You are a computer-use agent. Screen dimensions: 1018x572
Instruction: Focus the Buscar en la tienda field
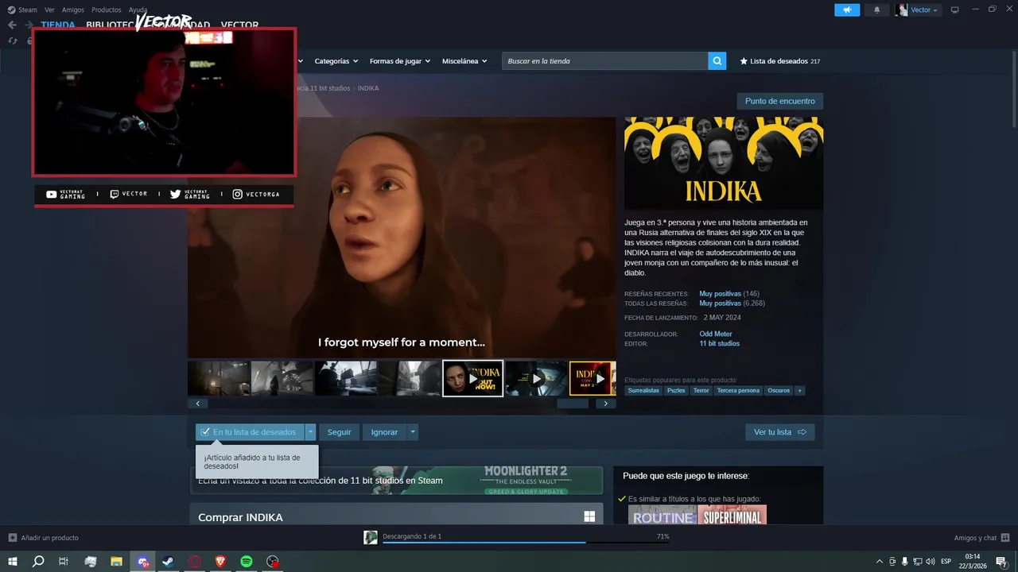tap(604, 61)
